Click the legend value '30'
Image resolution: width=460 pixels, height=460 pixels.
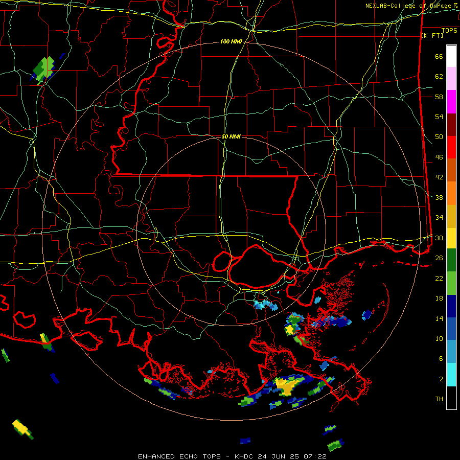pyautogui.click(x=439, y=238)
